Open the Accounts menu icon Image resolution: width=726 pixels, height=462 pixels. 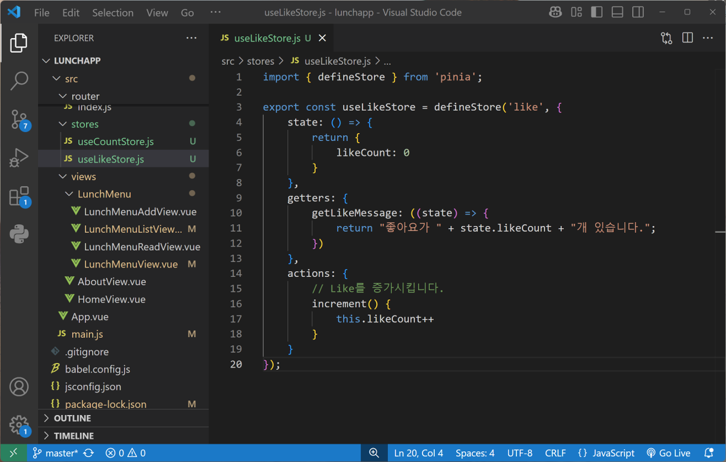pos(19,387)
